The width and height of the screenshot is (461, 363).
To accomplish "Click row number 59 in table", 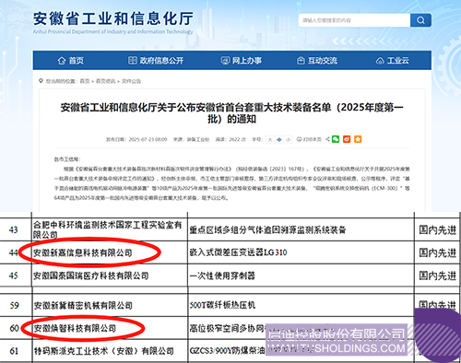I will pos(14,305).
